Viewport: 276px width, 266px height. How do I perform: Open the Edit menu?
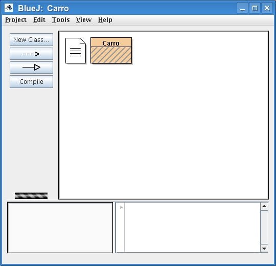pyautogui.click(x=39, y=20)
